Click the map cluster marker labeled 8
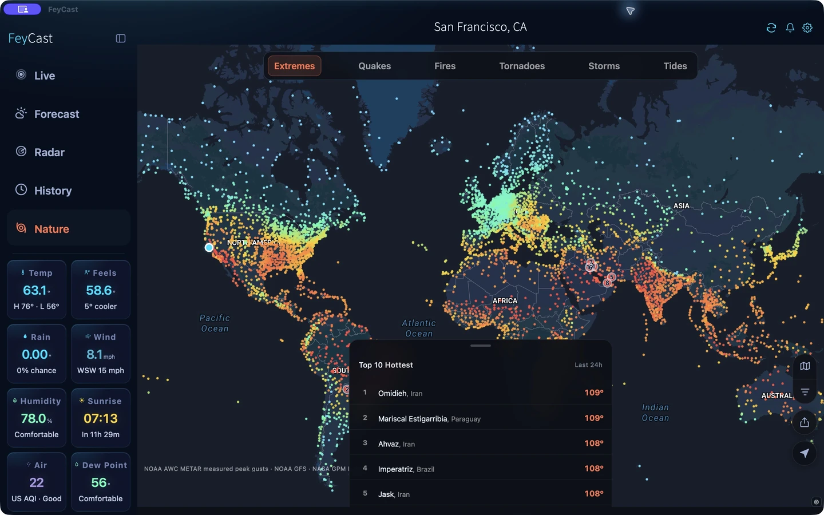824x515 pixels. (607, 283)
